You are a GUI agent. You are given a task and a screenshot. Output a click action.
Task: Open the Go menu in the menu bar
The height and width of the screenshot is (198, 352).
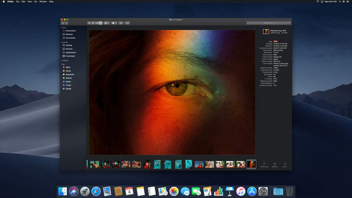tap(35, 1)
